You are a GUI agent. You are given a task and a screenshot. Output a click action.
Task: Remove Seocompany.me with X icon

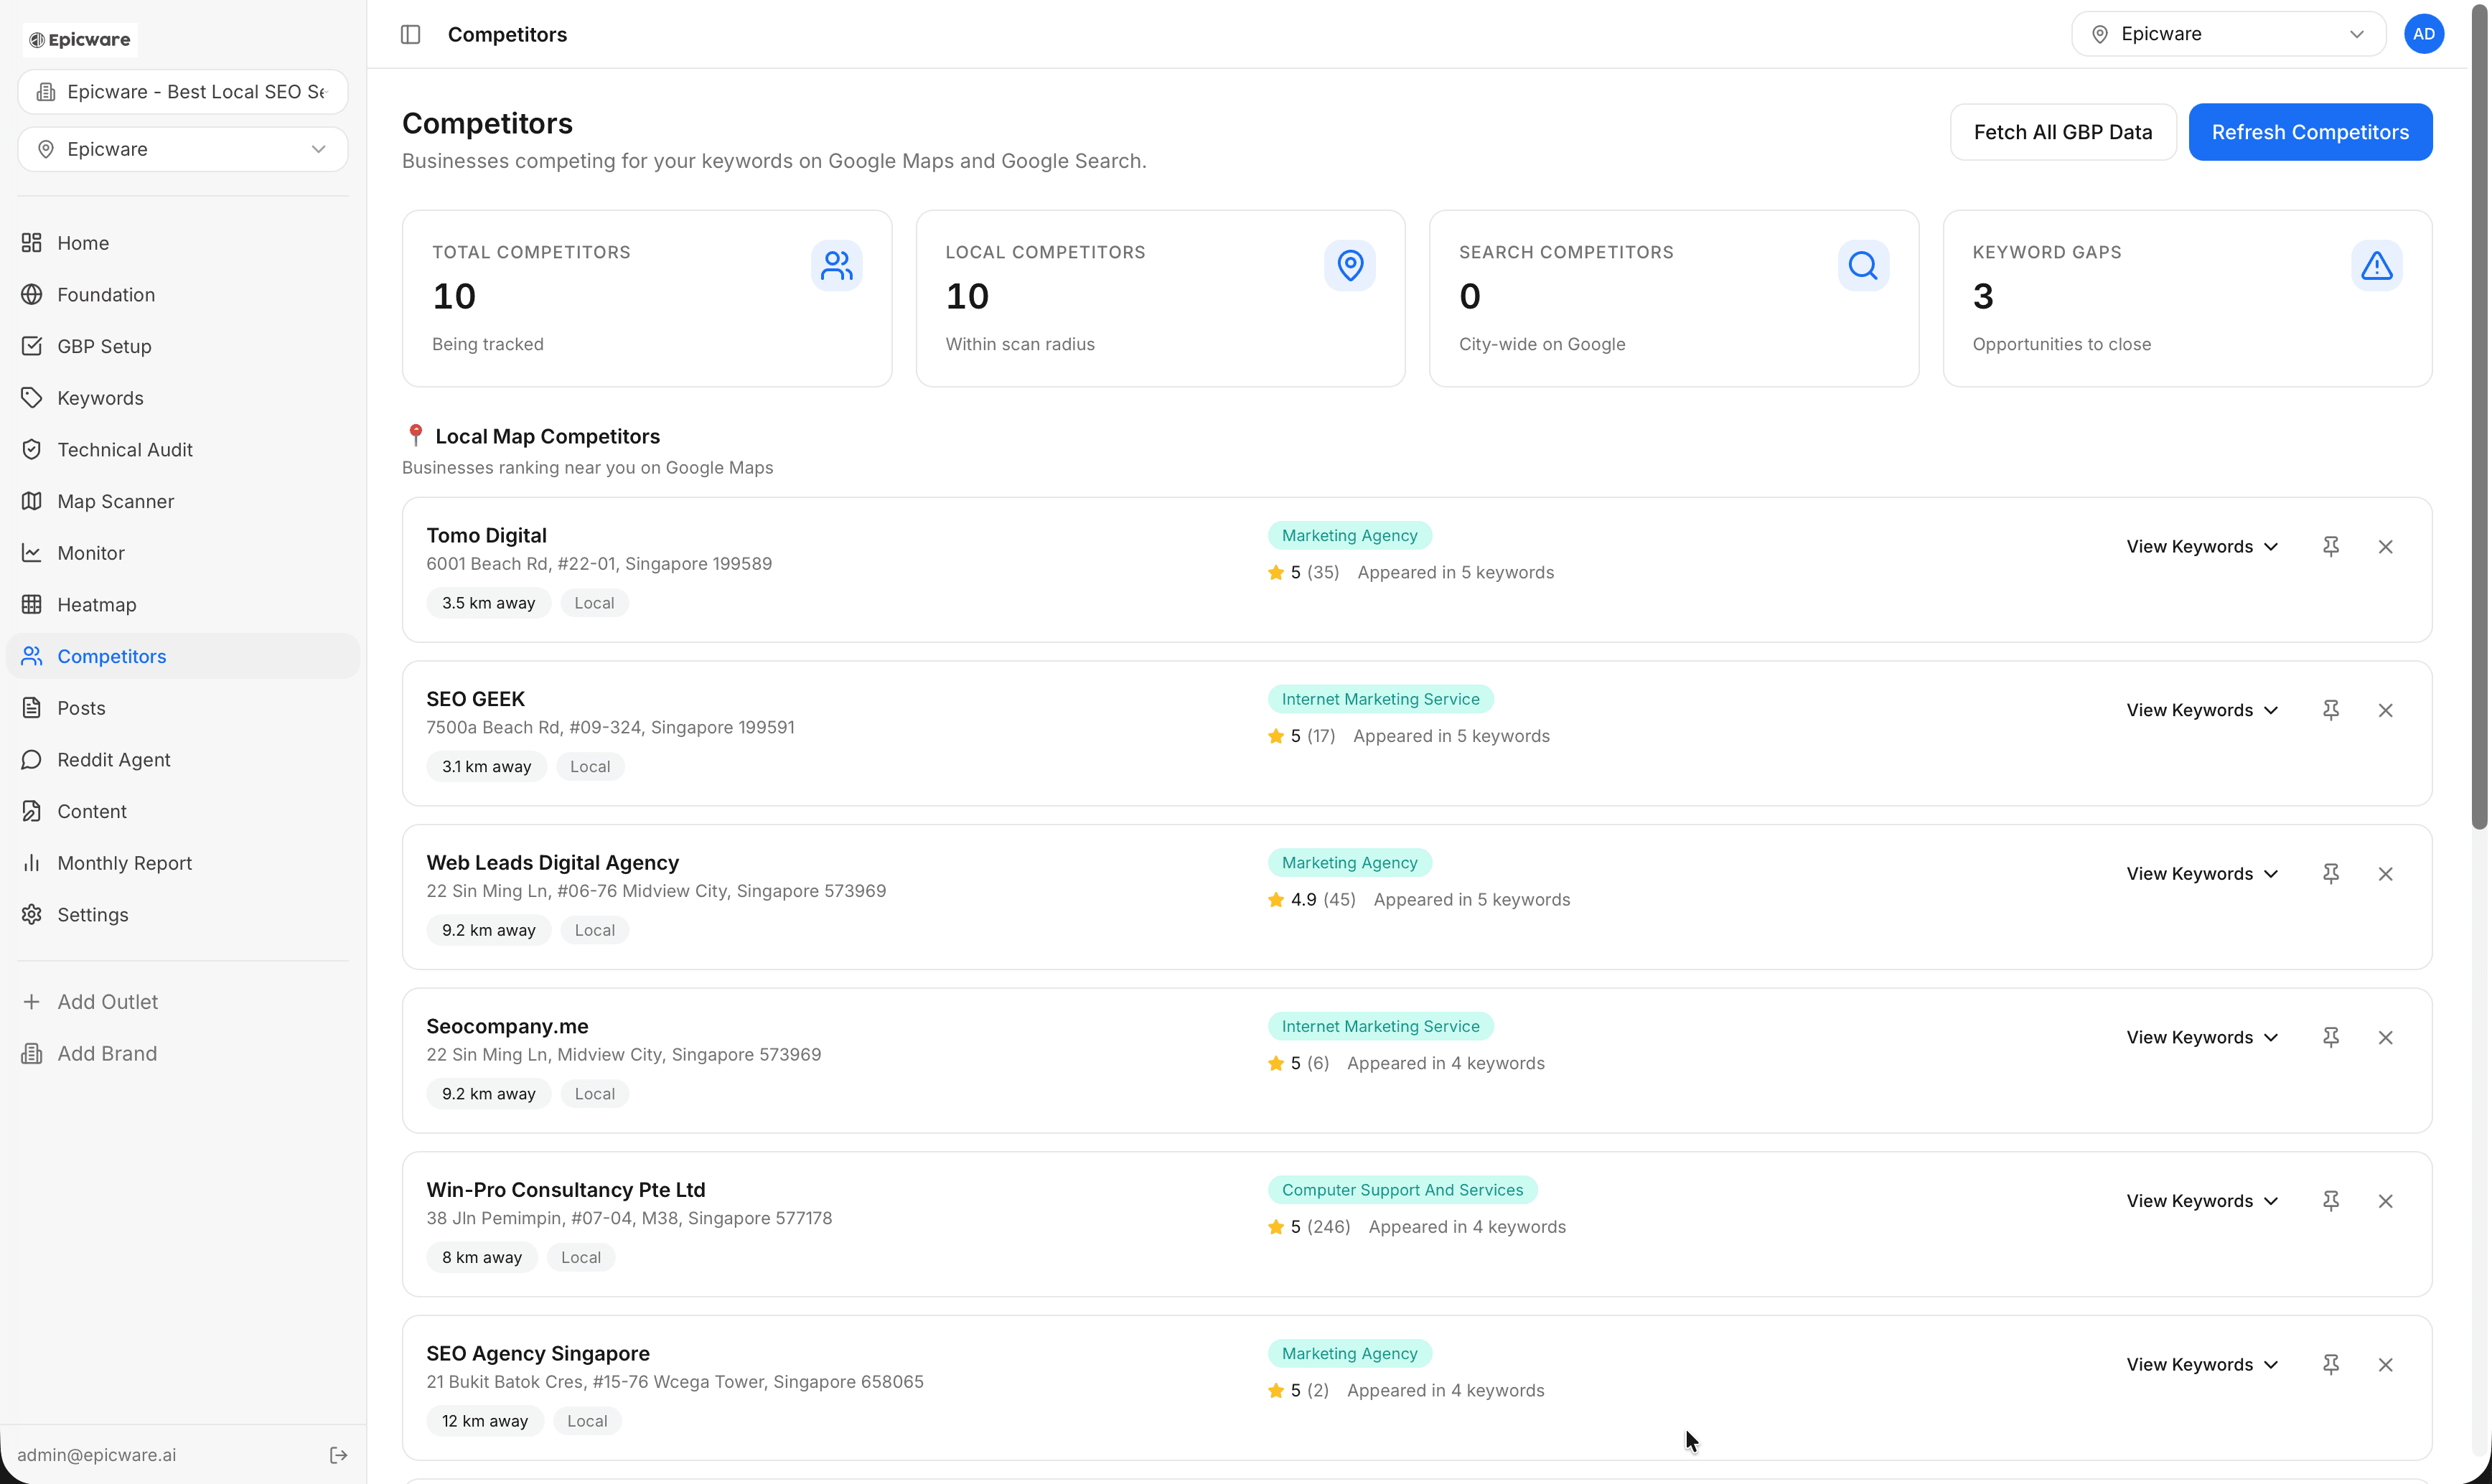click(x=2385, y=1037)
